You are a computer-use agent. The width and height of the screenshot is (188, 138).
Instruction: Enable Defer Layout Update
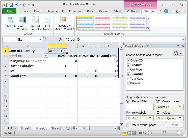pos(128,125)
